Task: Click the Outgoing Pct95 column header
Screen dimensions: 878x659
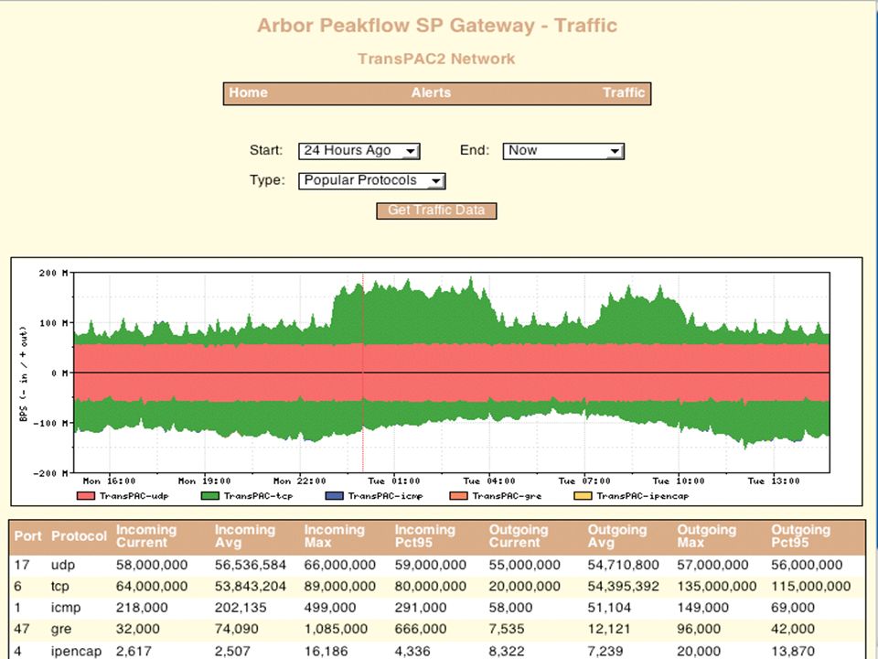Action: coord(801,536)
